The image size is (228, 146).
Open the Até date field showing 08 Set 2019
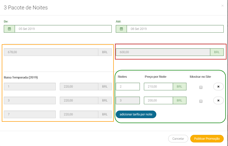[175, 29]
